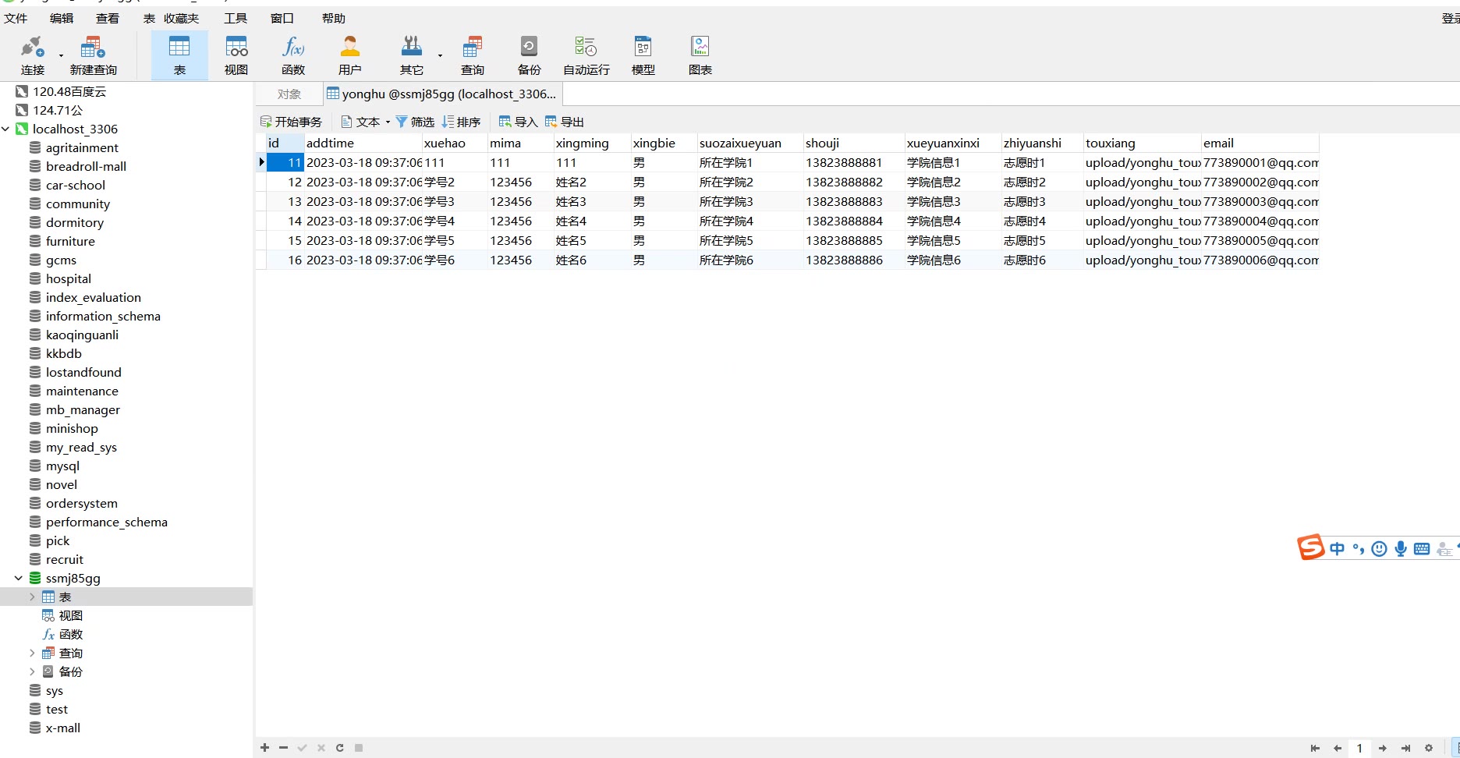Viewport: 1460px width, 758px height.
Task: Open the 备份 backup toolbar icon
Action: [x=529, y=55]
